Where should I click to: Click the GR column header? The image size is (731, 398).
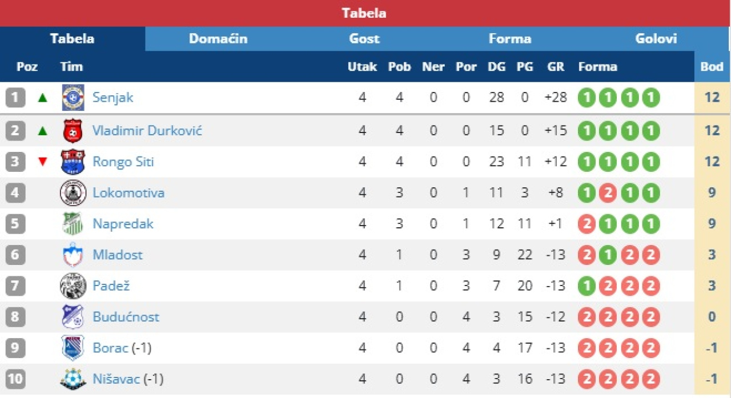point(556,67)
